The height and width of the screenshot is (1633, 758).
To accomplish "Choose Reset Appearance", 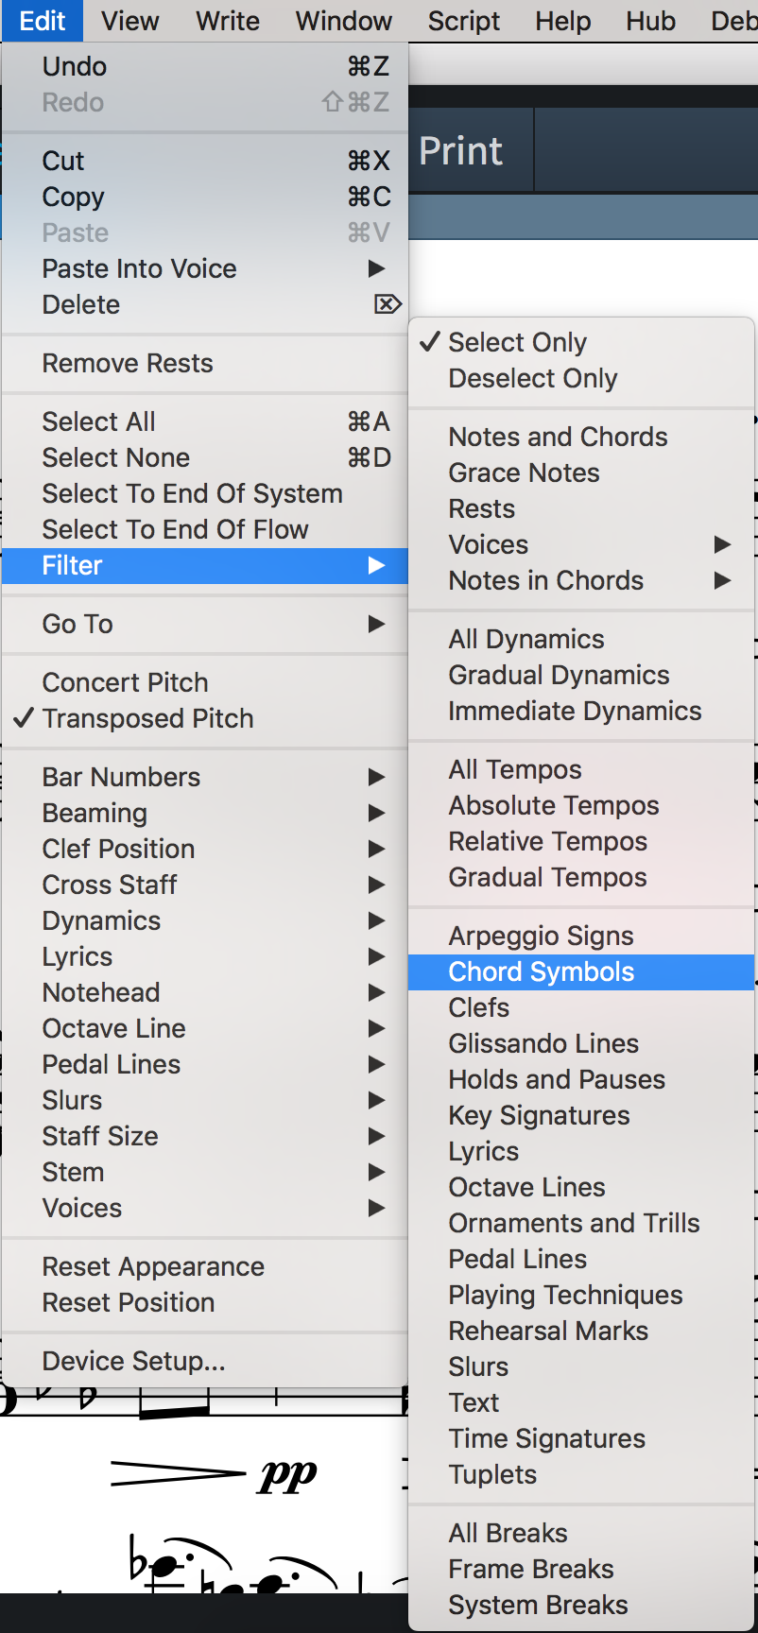I will point(205,1266).
